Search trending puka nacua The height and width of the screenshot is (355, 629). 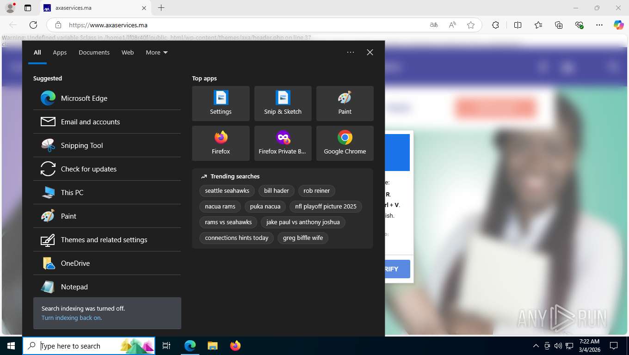(265, 206)
